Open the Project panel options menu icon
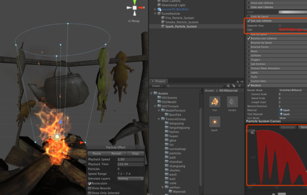 [242, 82]
